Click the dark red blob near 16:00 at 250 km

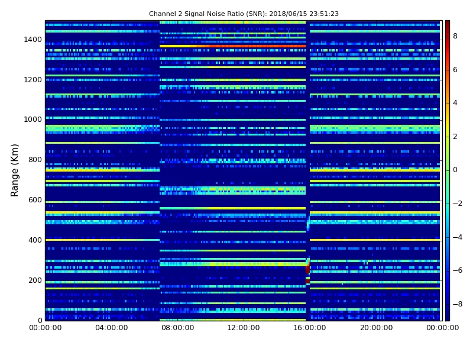(x=307, y=269)
